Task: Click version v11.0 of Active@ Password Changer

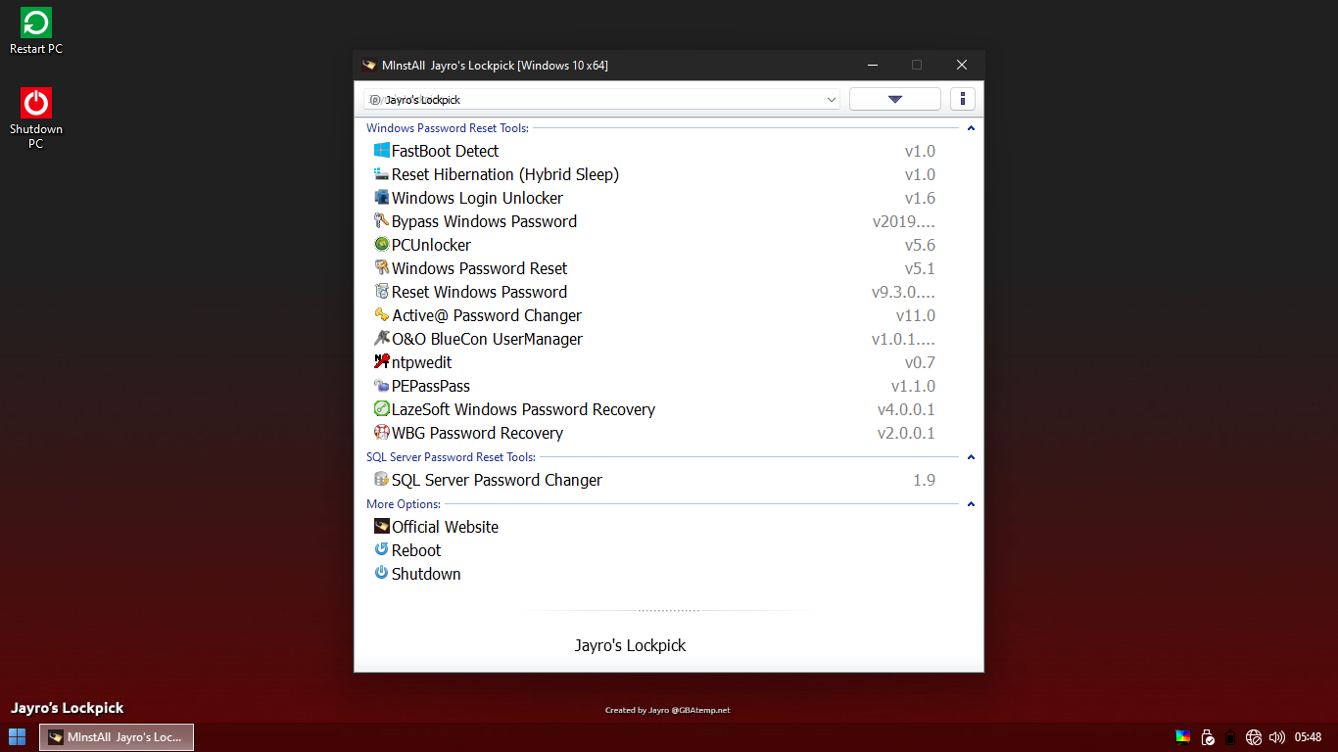Action: [x=916, y=315]
